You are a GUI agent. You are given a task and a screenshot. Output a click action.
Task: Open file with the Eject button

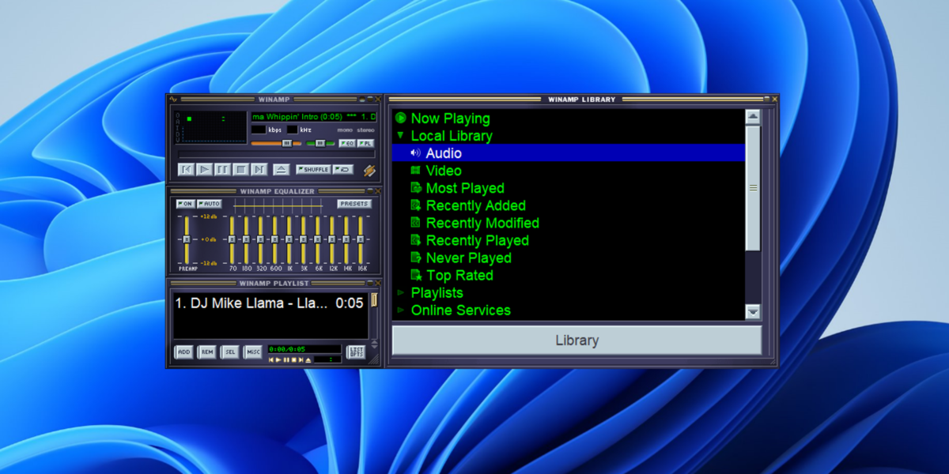click(282, 169)
